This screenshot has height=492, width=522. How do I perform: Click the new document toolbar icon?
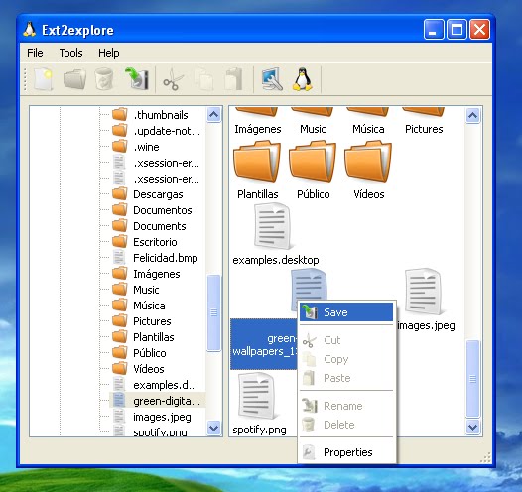coord(44,79)
